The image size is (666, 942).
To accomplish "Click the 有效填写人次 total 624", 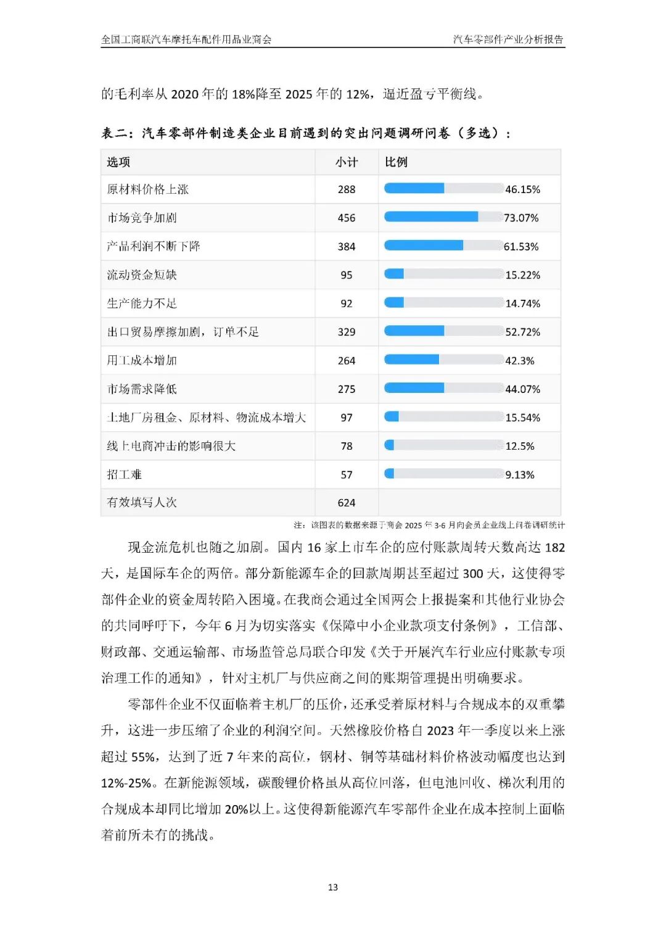I will (346, 503).
